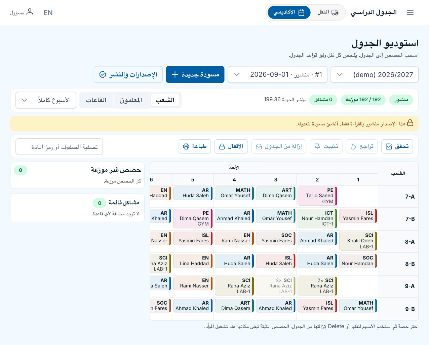Switch to the المعلمون teachers tab
Viewport: 429px width, 345px height.
point(131,100)
